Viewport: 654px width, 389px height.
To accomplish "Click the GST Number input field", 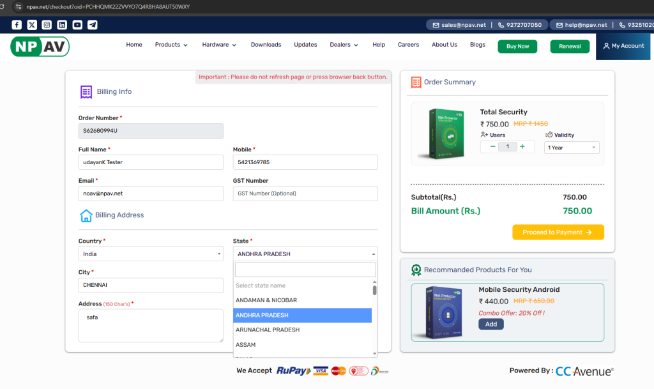I will [305, 194].
